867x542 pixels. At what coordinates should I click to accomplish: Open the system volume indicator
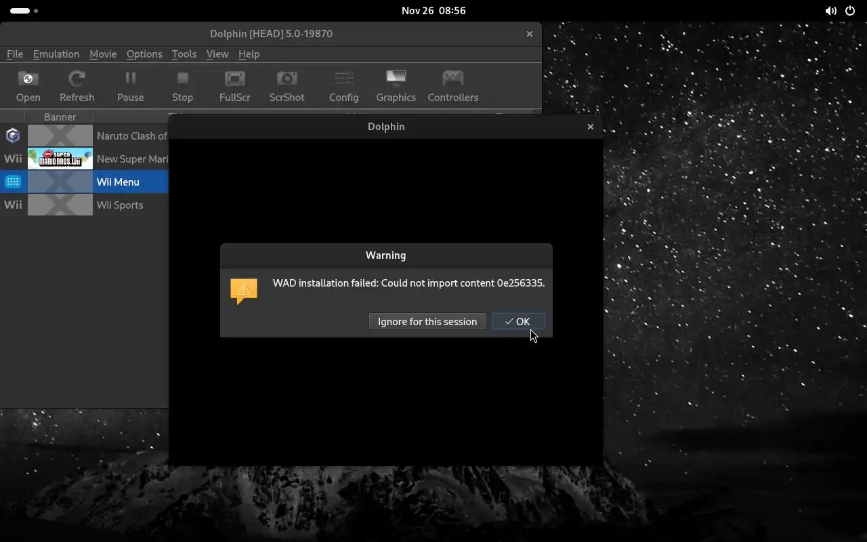pyautogui.click(x=830, y=11)
